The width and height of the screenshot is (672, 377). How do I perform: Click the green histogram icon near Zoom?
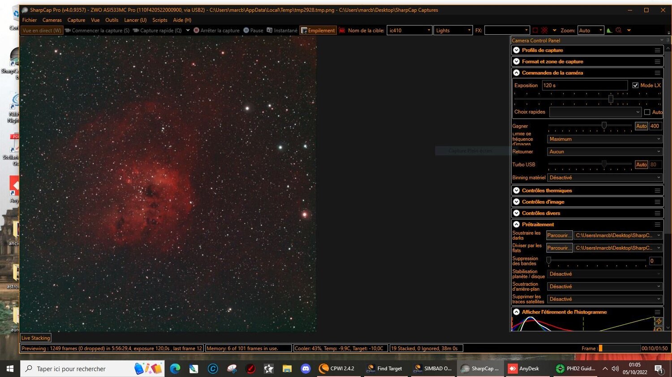(x=609, y=30)
